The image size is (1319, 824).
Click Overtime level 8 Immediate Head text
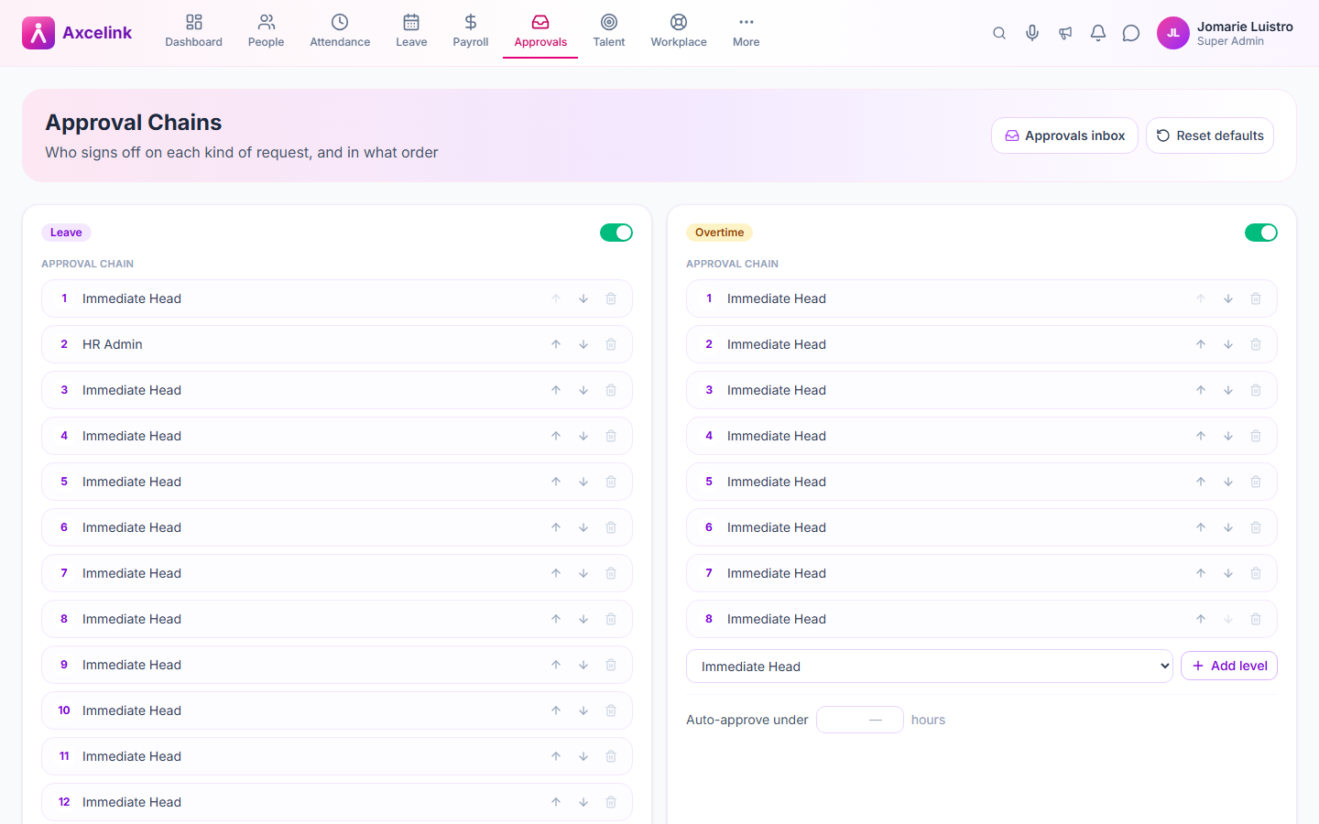(777, 619)
